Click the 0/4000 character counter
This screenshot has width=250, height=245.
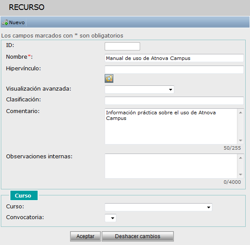[232, 182]
